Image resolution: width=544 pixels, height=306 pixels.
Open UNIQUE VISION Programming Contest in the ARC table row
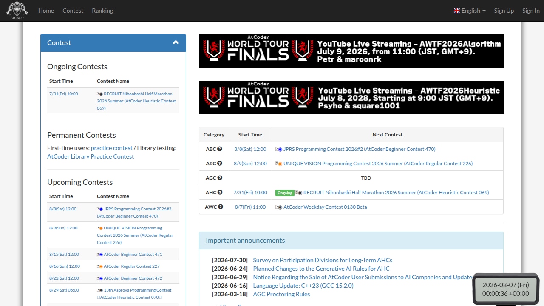click(378, 164)
